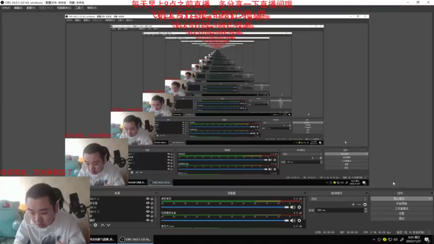The image size is (434, 244).
Task: Open transition properties gear icon
Action: point(365,204)
